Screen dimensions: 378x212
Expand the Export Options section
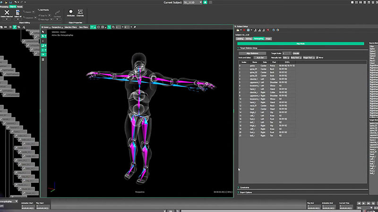coord(239,192)
